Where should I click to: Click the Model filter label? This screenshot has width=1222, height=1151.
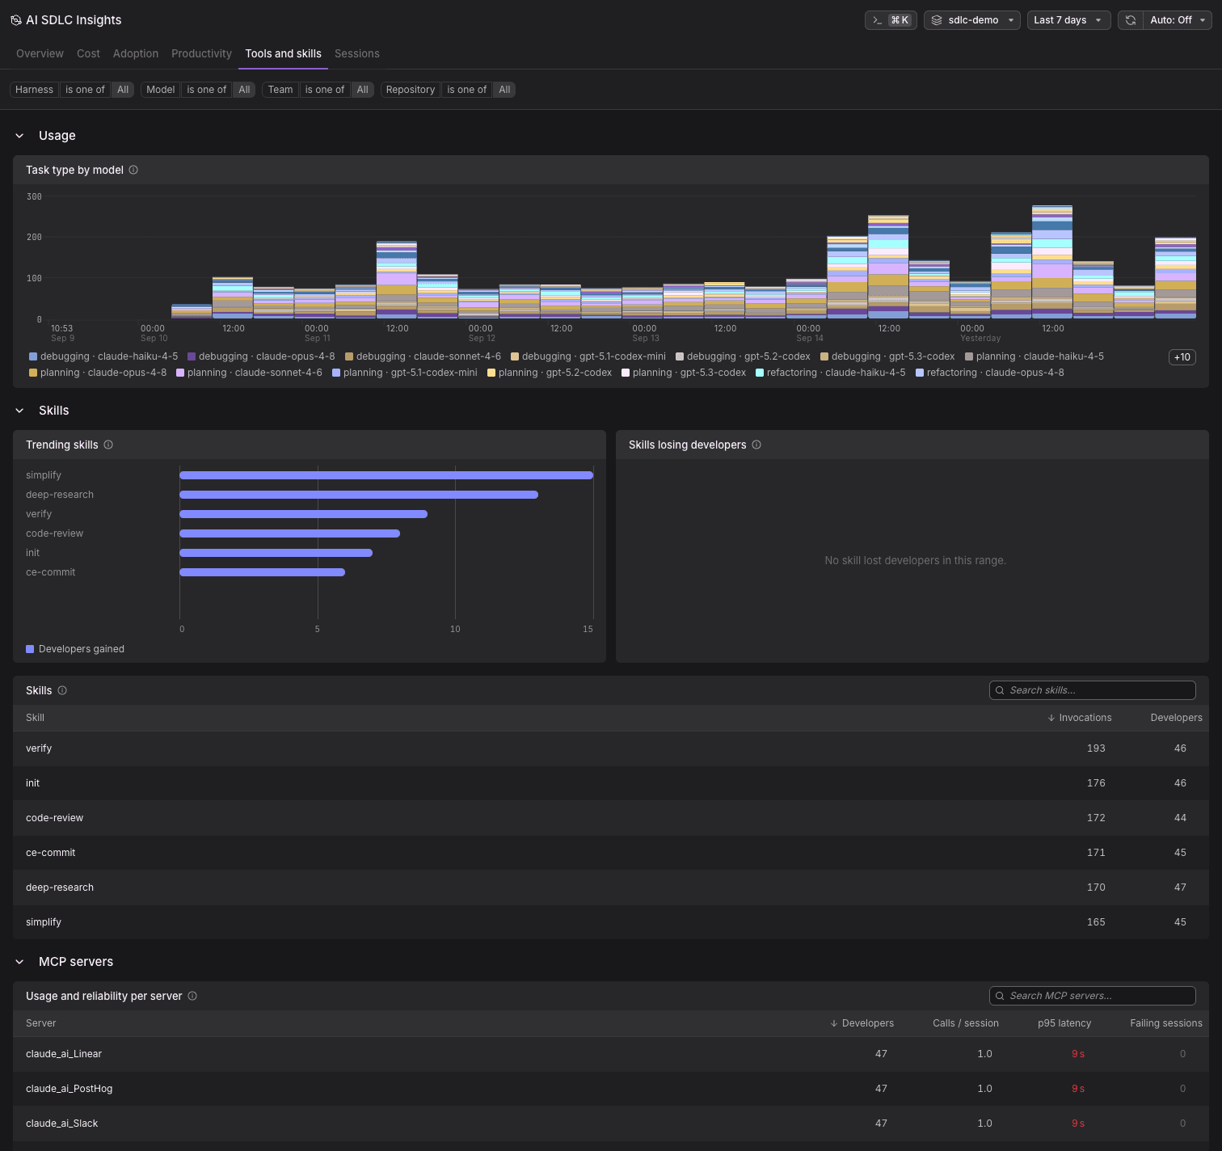[x=160, y=90]
